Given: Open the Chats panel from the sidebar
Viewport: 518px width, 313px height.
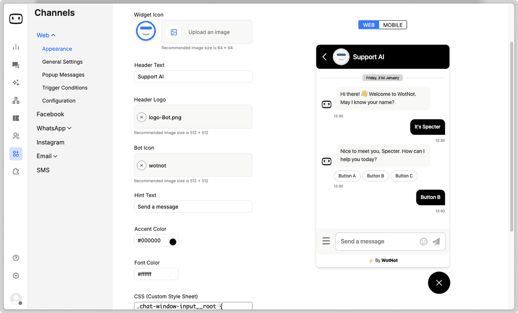Looking at the screenshot, I should click(x=16, y=65).
